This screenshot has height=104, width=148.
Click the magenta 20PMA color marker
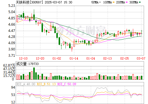point(127,2)
